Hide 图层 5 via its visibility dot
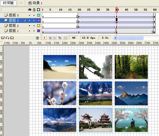 pyautogui.click(x=30, y=15)
